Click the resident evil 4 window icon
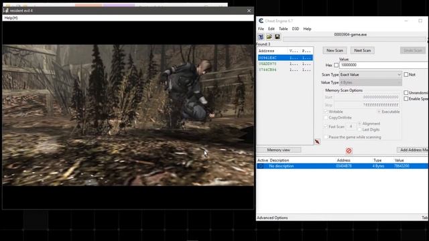 6,11
